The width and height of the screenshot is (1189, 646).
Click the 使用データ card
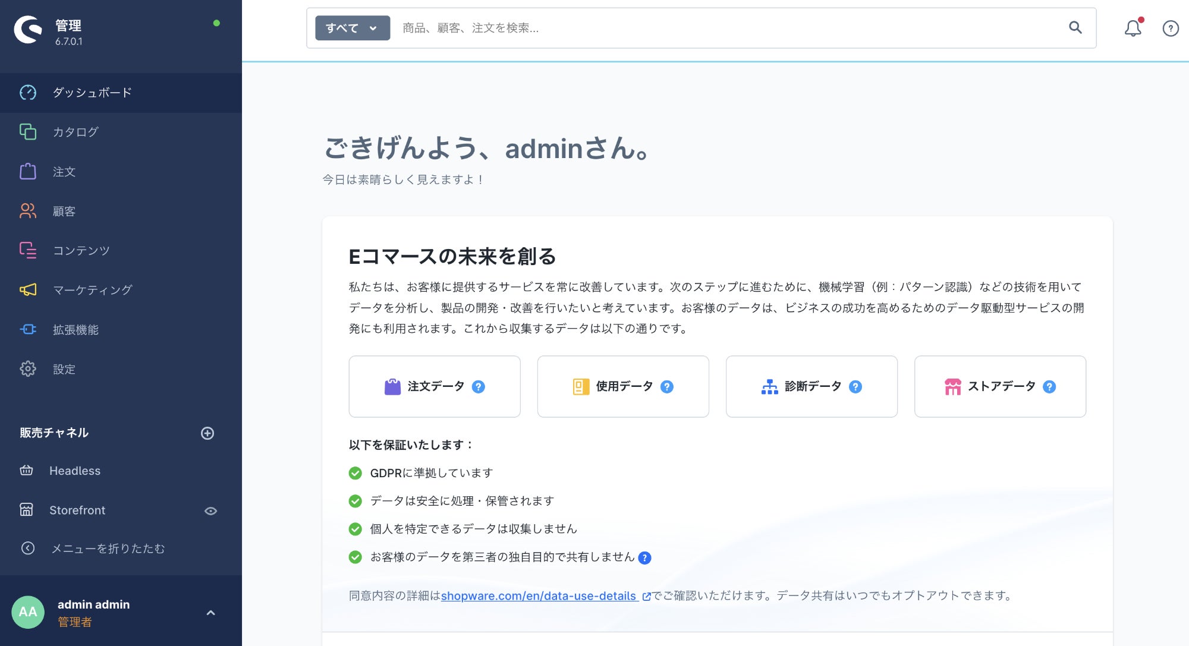point(622,387)
